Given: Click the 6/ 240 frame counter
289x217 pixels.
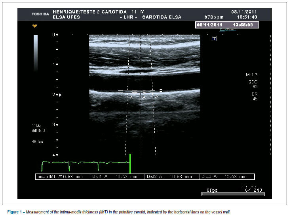Looking at the screenshot, I should (x=253, y=190).
